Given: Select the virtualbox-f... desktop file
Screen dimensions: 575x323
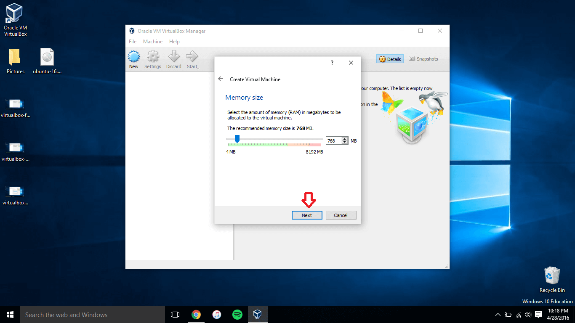Looking at the screenshot, I should pyautogui.click(x=16, y=108).
